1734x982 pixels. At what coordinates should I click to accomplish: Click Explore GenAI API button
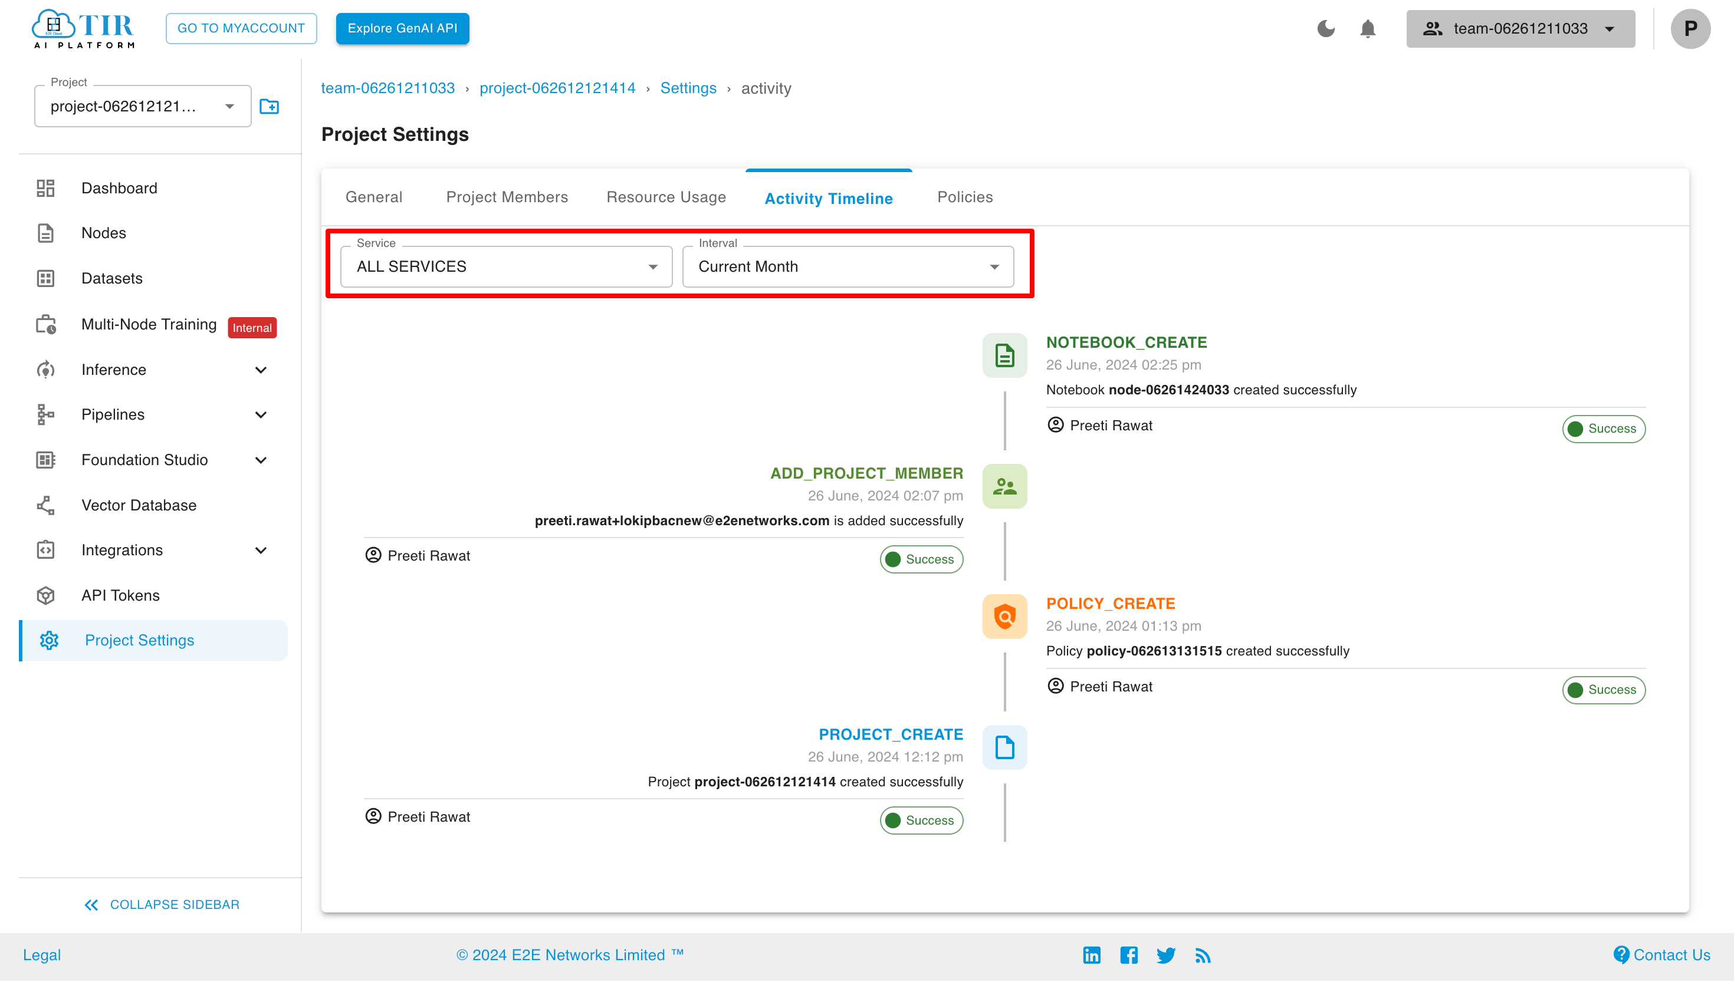point(402,28)
